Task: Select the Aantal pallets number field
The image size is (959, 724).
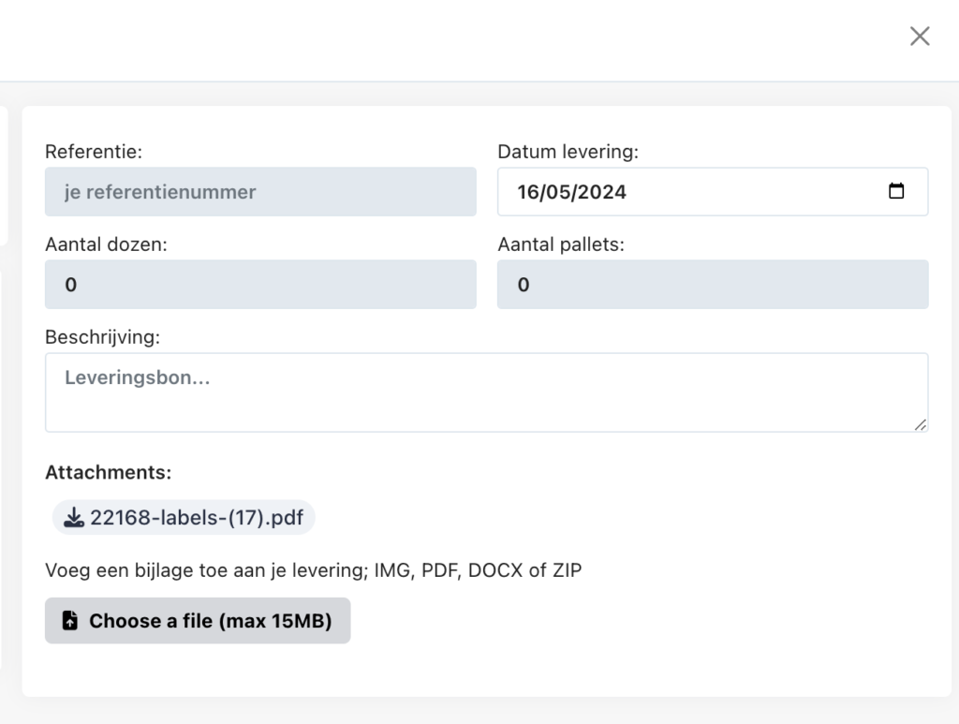Action: click(712, 285)
